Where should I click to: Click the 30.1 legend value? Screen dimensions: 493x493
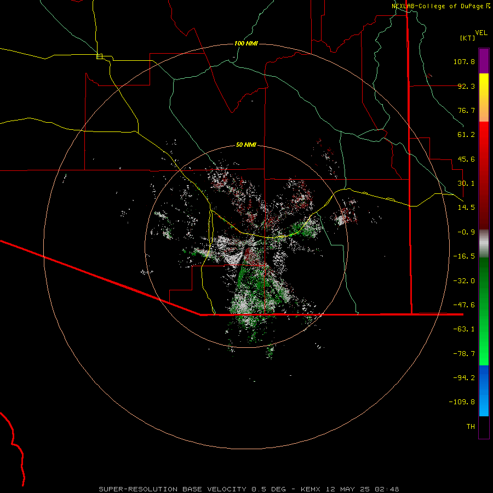click(466, 184)
